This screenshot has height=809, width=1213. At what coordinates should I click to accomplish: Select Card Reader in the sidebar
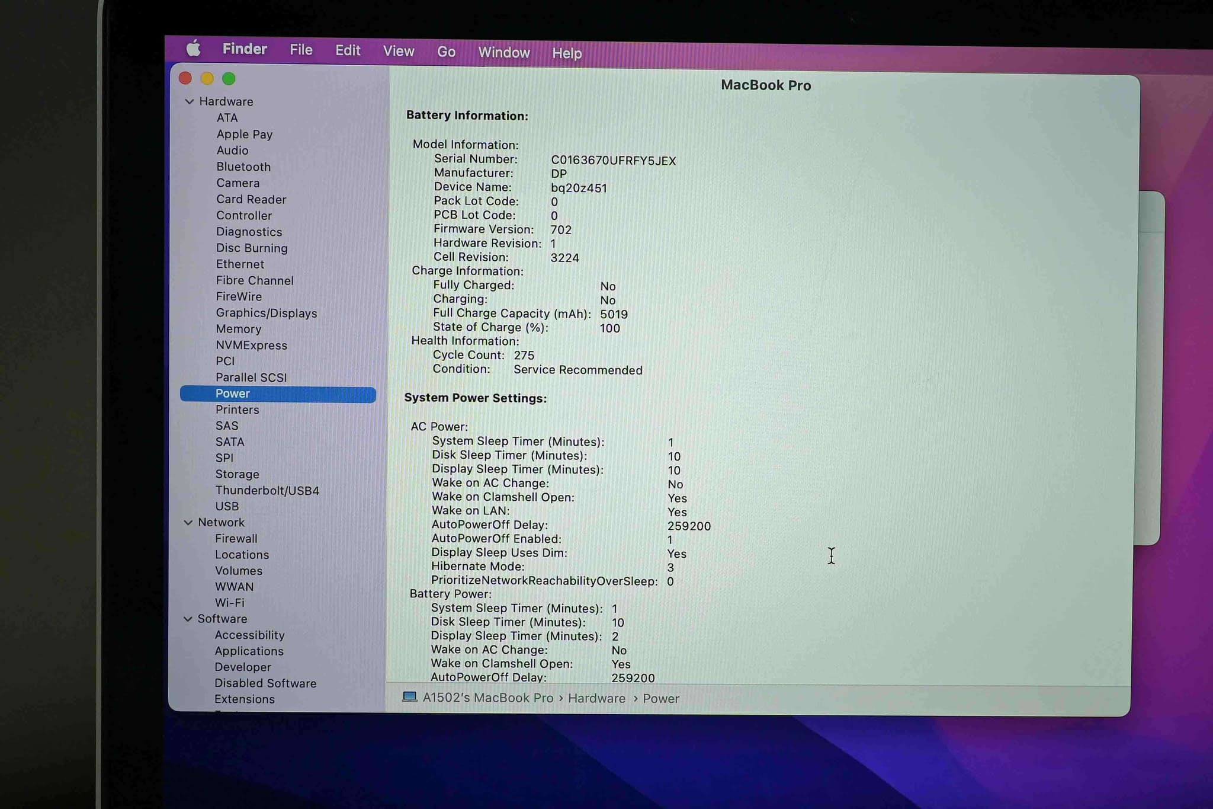[x=251, y=200]
